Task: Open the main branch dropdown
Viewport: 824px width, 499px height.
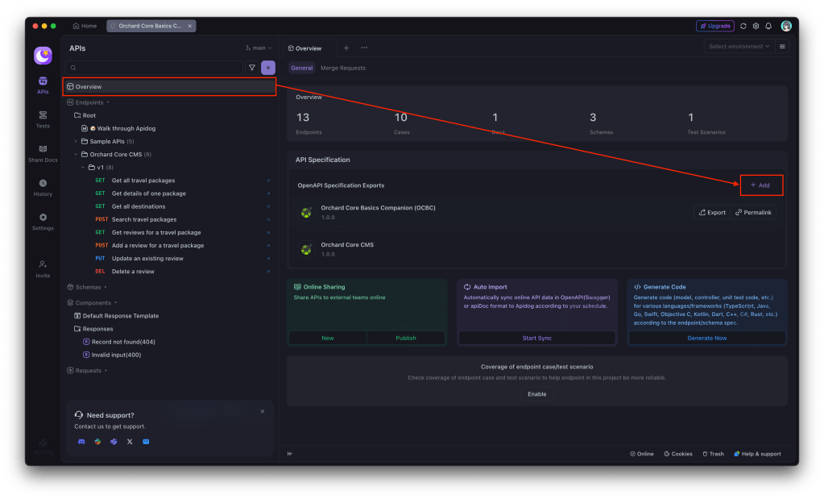Action: (x=259, y=48)
